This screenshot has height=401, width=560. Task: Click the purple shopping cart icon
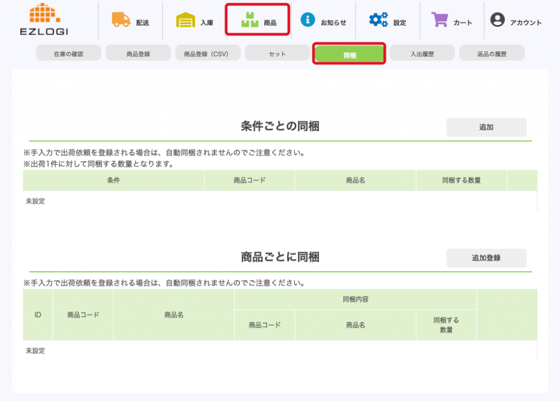pyautogui.click(x=439, y=20)
